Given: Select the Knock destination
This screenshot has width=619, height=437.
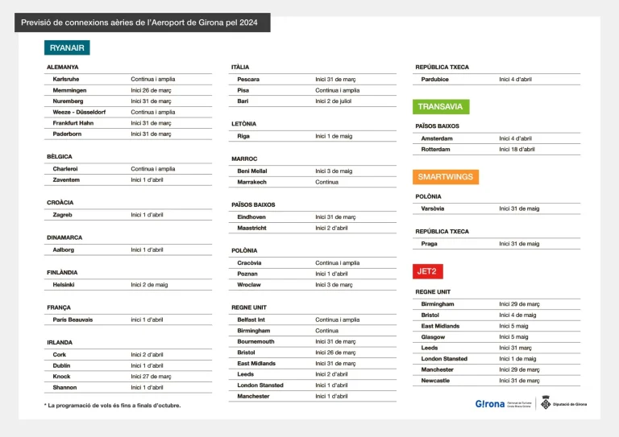Looking at the screenshot, I should 61,377.
